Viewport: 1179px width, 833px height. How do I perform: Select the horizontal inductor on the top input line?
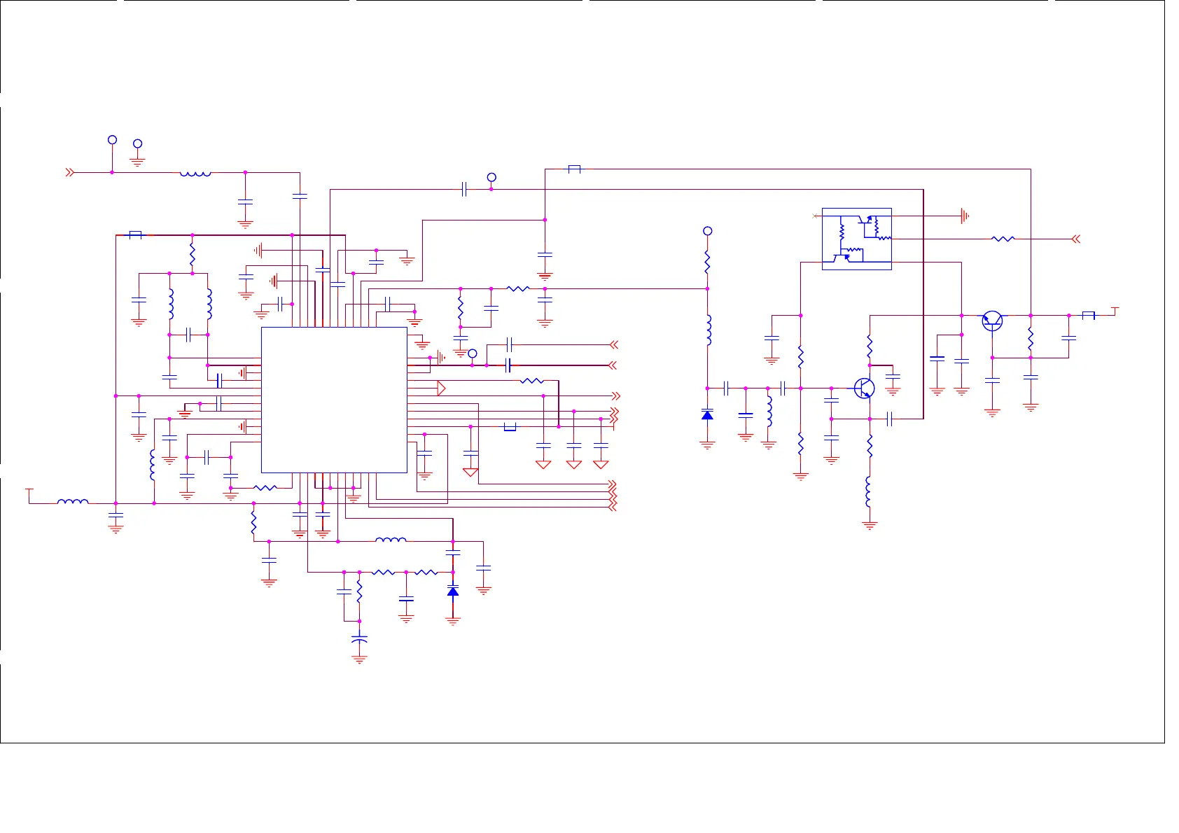[195, 174]
